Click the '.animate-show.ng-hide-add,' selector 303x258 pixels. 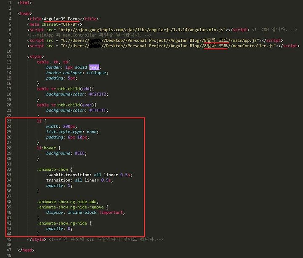pyautogui.click(x=68, y=202)
